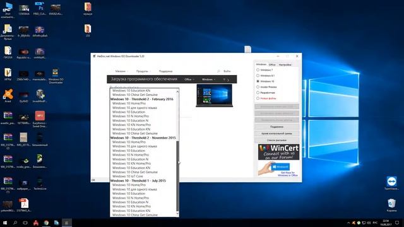Click the taskbar search magnifier
Viewport: 404px width, 227px height.
point(15,223)
